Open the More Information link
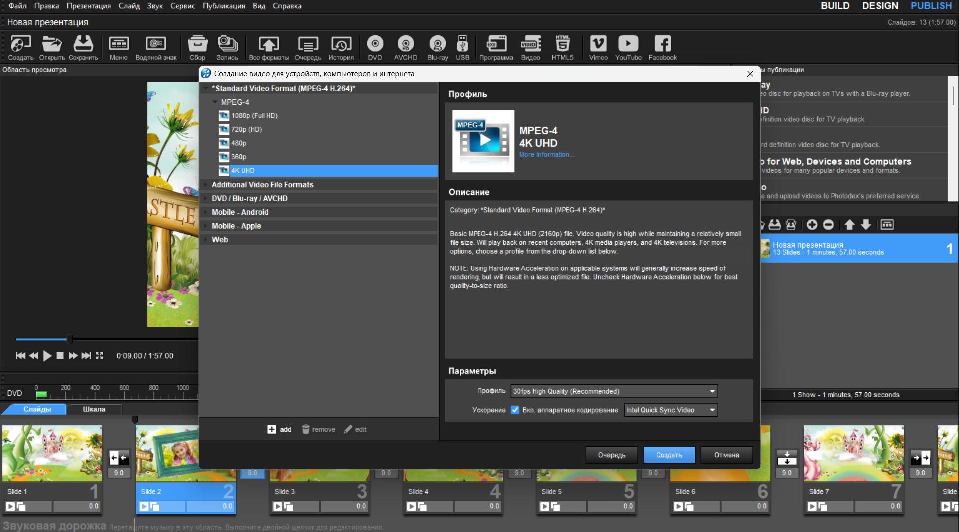The height and width of the screenshot is (532, 959). (546, 155)
